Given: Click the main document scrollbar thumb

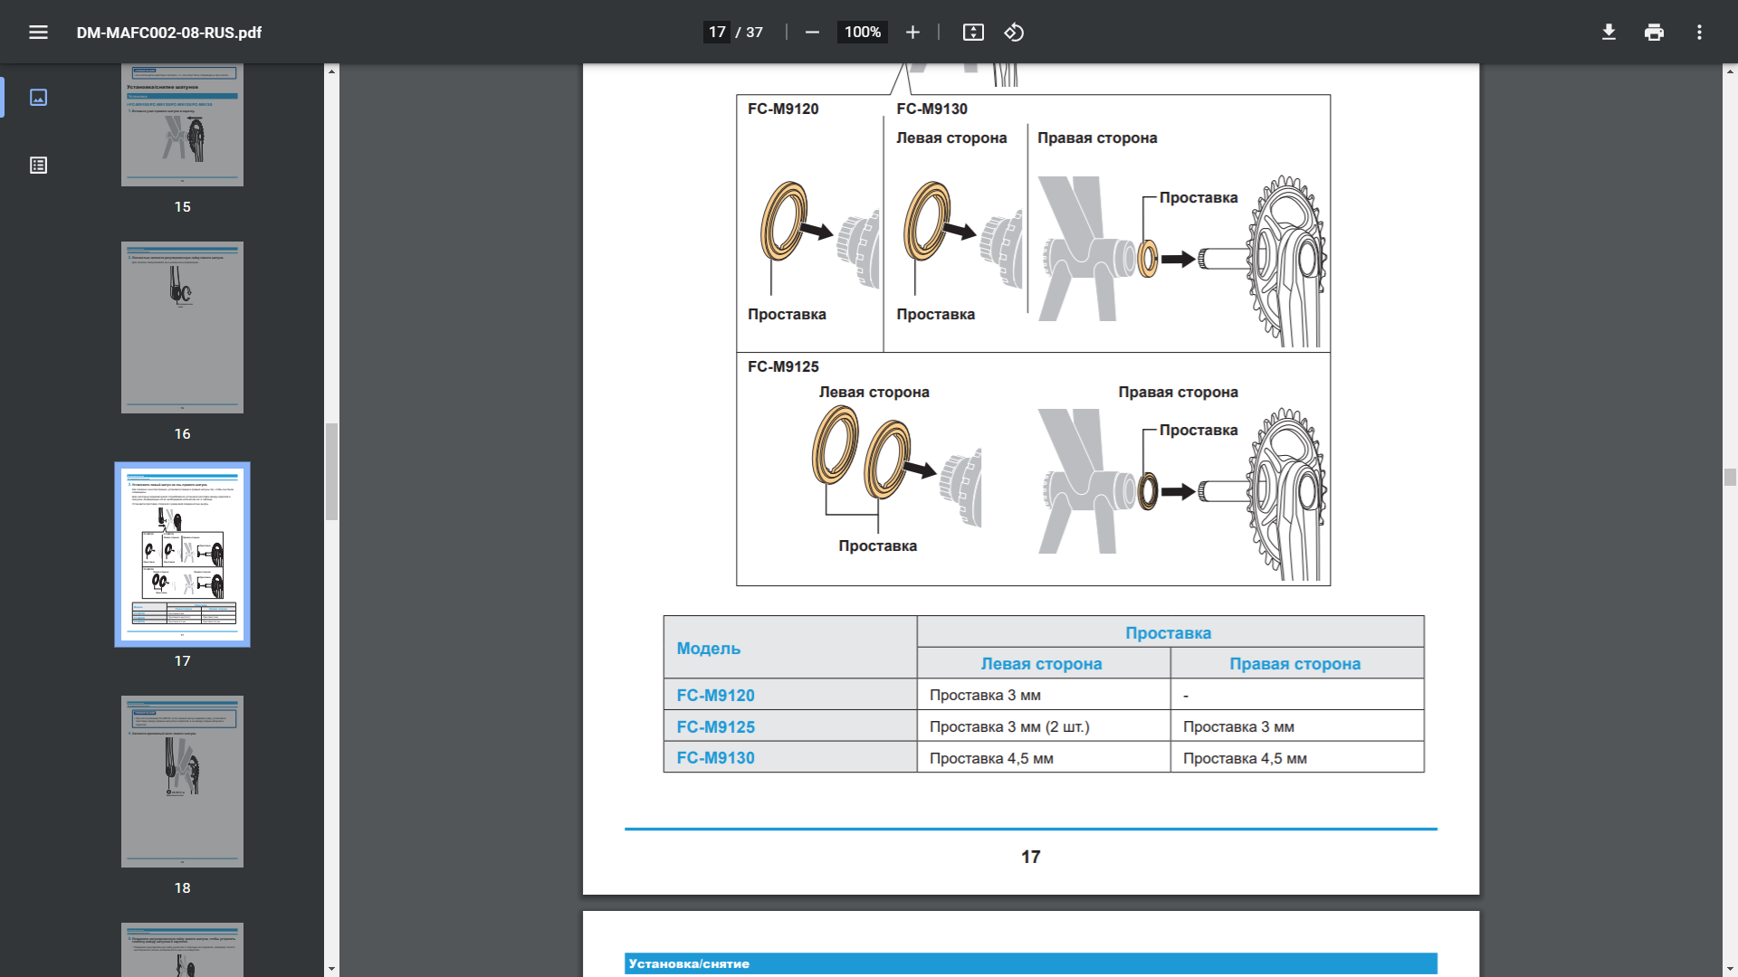Looking at the screenshot, I should [1730, 477].
